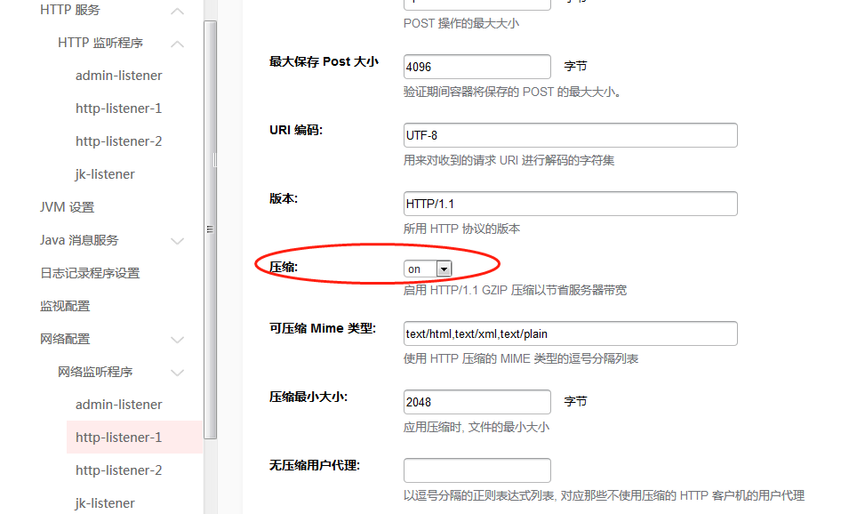The image size is (857, 514).
Task: Open http-listener-2 under 网络监听程序
Action: point(119,470)
